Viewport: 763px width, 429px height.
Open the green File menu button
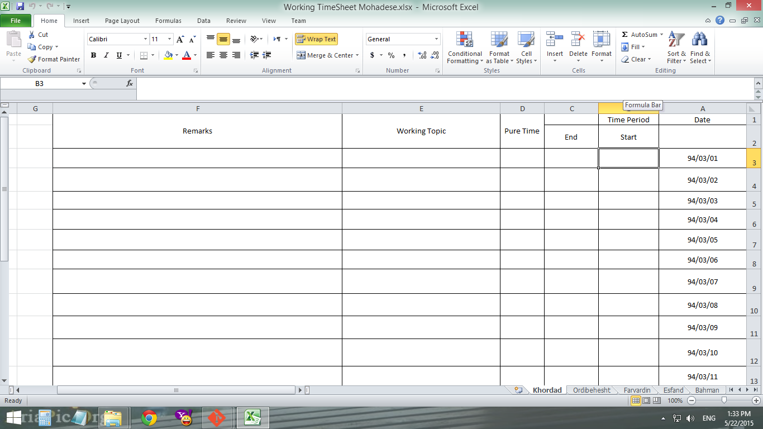click(x=16, y=21)
